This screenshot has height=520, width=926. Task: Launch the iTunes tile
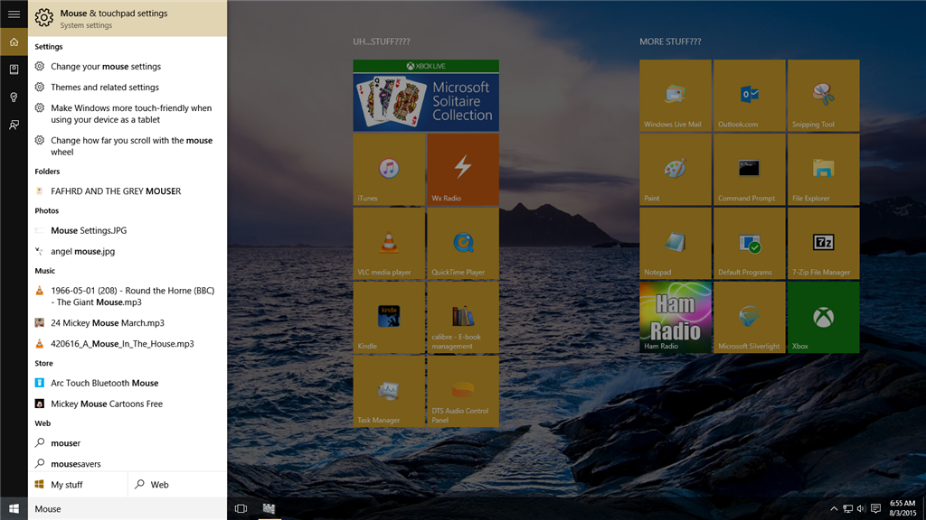click(389, 169)
